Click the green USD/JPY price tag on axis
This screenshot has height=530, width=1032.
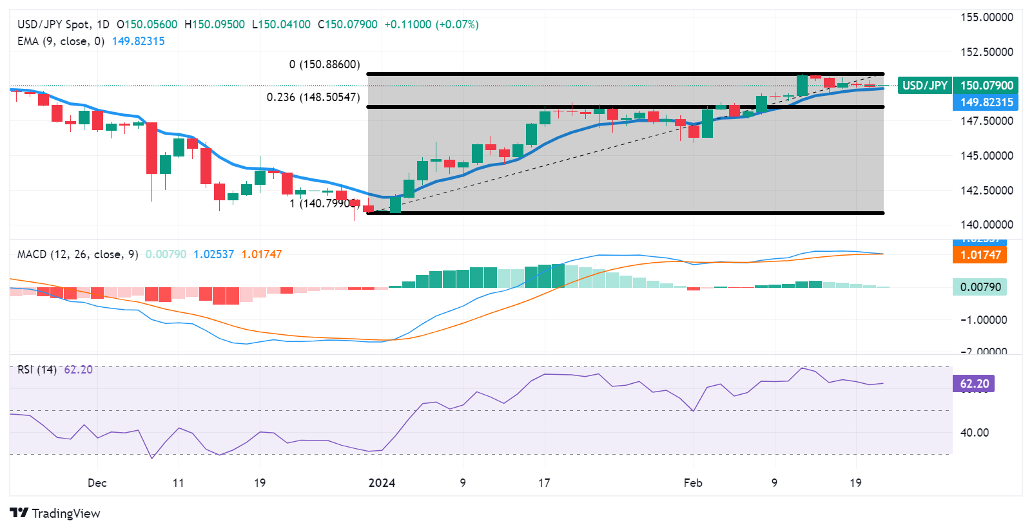click(x=925, y=86)
